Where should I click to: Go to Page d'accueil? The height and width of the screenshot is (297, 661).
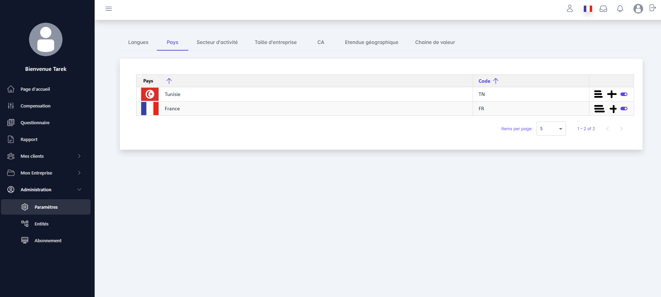tap(35, 89)
